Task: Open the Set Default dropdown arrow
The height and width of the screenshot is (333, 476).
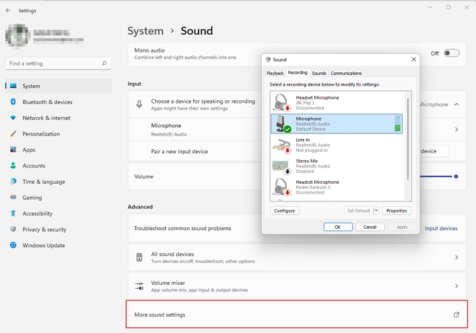Action: [376, 210]
